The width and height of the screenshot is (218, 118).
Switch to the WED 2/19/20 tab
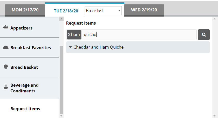(x=144, y=10)
